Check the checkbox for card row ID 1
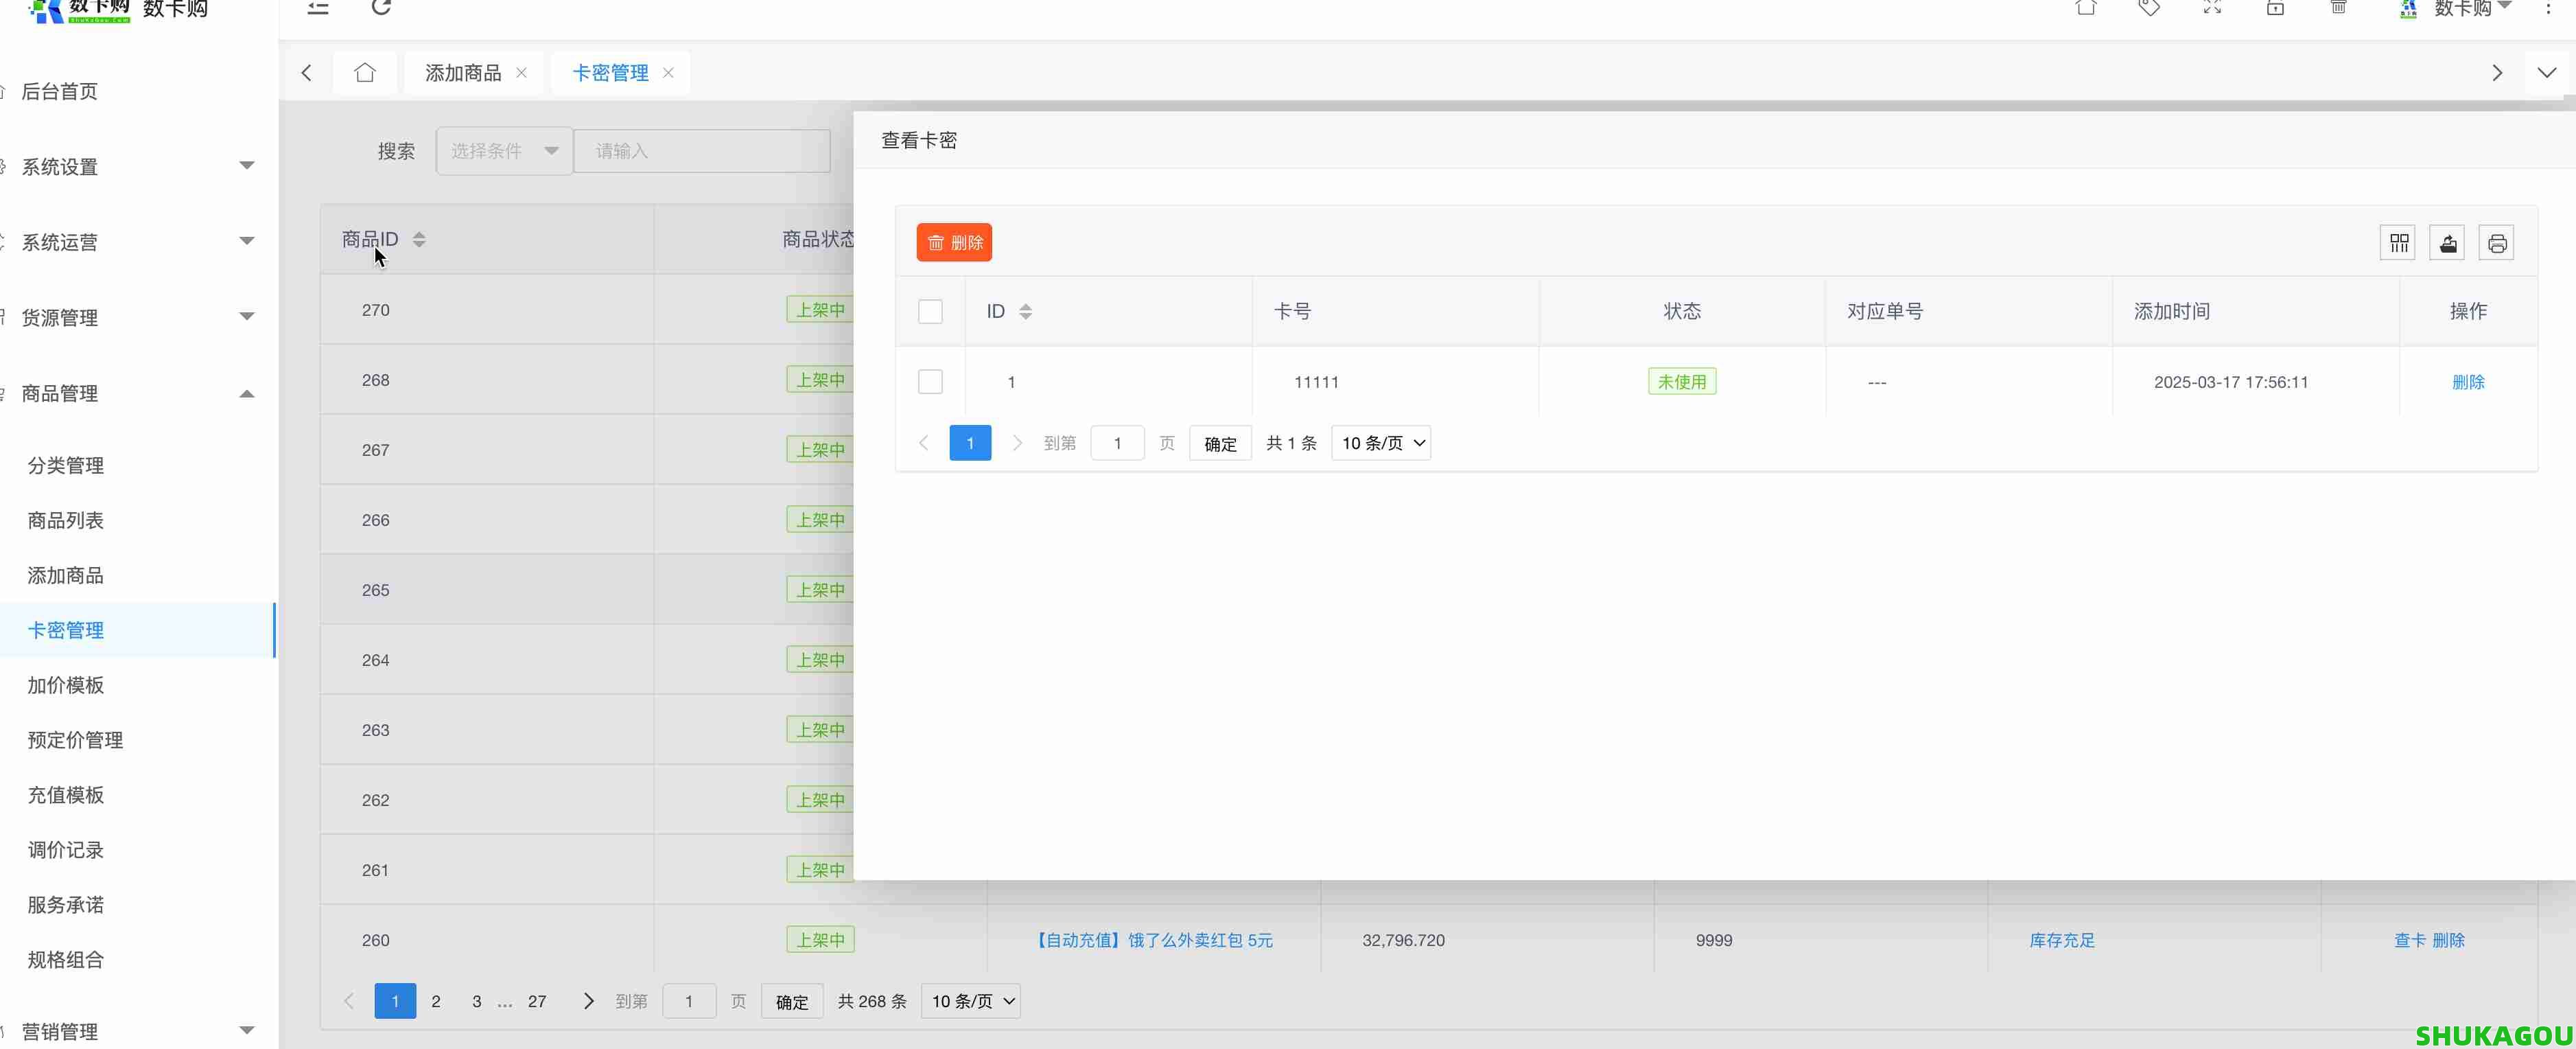The width and height of the screenshot is (2576, 1049). pyautogui.click(x=930, y=381)
